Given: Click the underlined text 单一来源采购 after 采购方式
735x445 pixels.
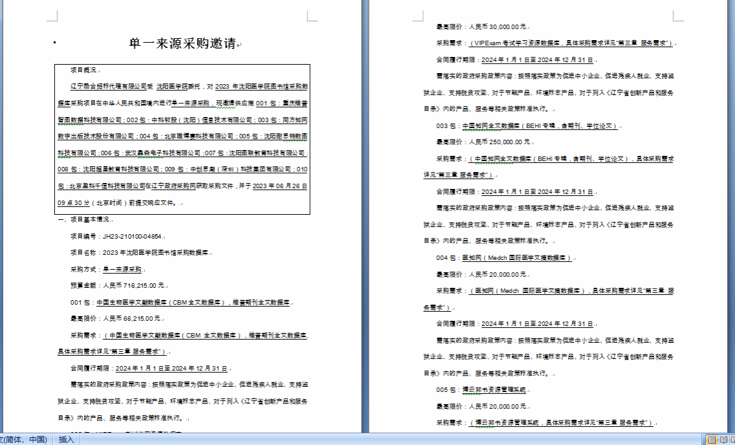Looking at the screenshot, I should [122, 269].
